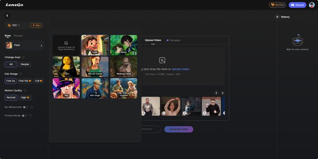Image resolution: width=318 pixels, height=159 pixels.
Task: Select High motion quality
Action: [x=25, y=97]
